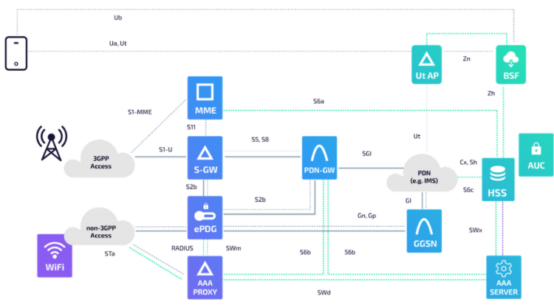Click the Gn, Gp interface label
The width and height of the screenshot is (554, 308).
(366, 216)
